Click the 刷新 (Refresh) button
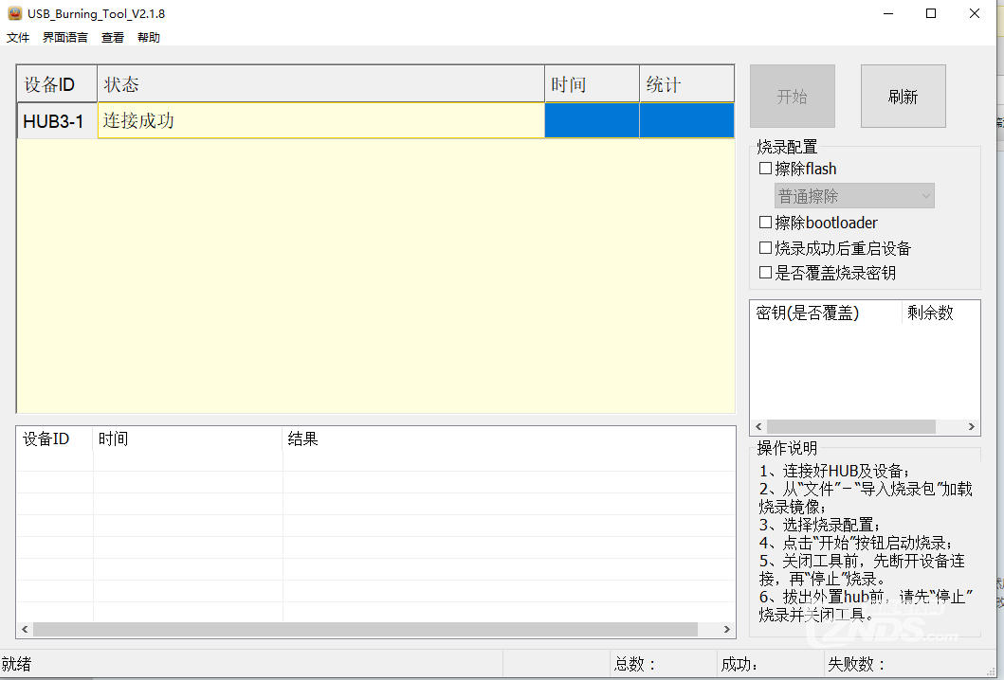 [902, 96]
